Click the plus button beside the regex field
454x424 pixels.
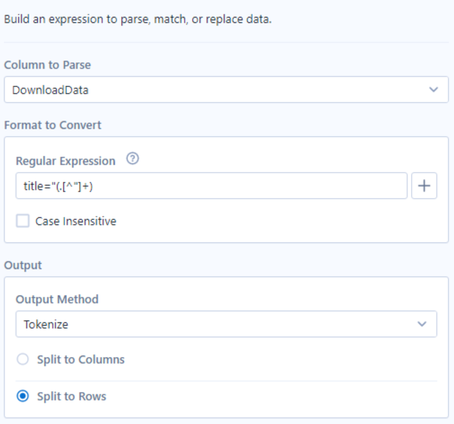pyautogui.click(x=424, y=186)
